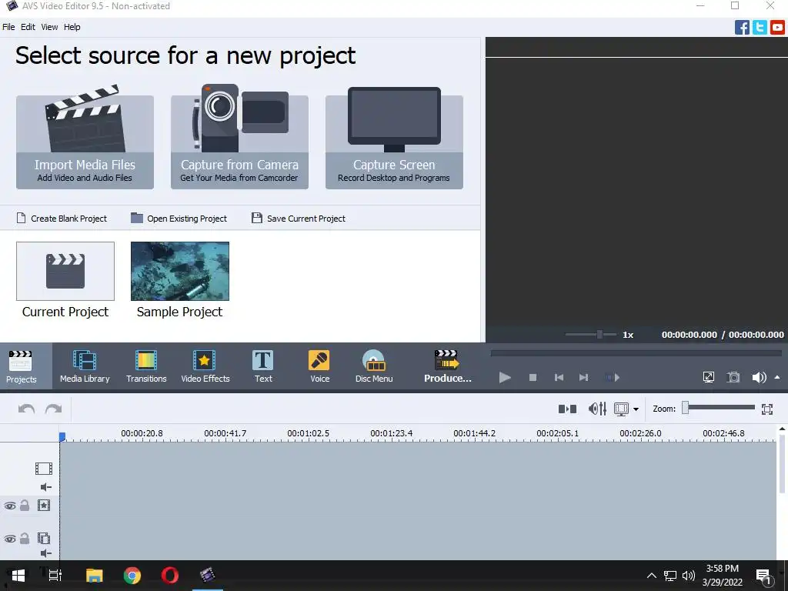Open the File menu

coord(8,27)
